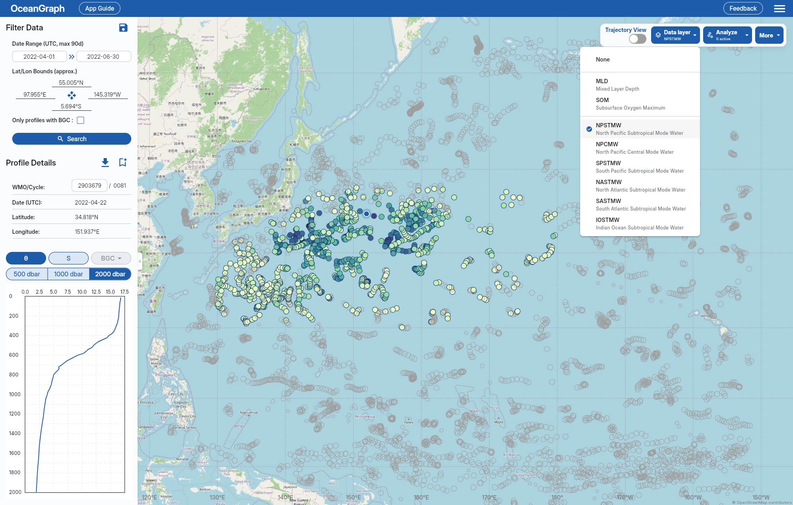
Task: Select 1000 dbar depth option
Action: (69, 274)
